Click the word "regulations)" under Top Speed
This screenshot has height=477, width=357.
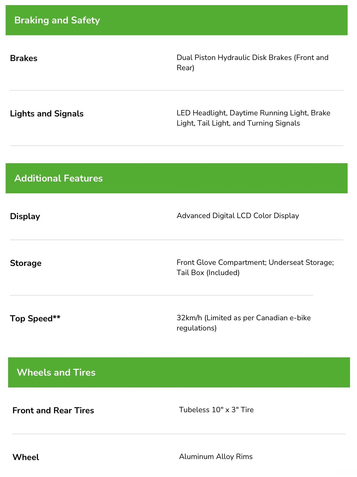(x=196, y=328)
